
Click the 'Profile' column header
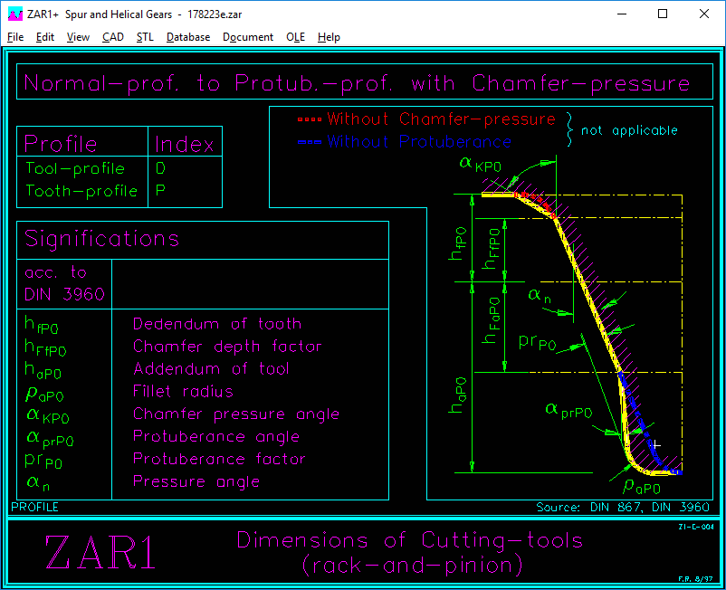coord(61,145)
